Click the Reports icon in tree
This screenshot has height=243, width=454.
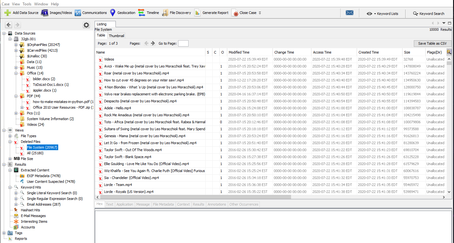point(10,239)
